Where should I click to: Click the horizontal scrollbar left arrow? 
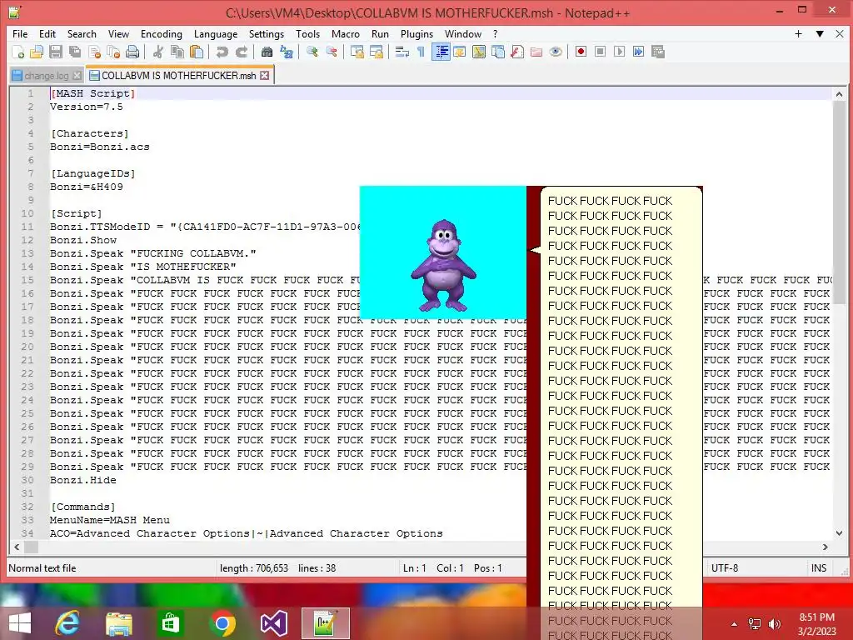coord(17,547)
